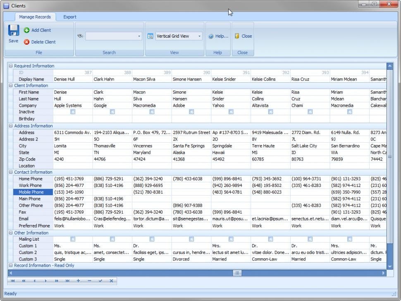This screenshot has width=401, height=301.
Task: Click the magnifier icon beside Vertical Grid View
Action: [150, 36]
